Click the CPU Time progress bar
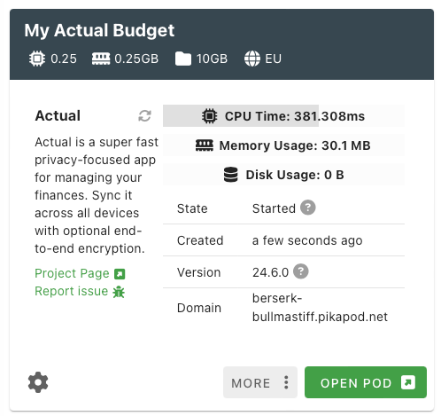The image size is (441, 416). [x=283, y=116]
